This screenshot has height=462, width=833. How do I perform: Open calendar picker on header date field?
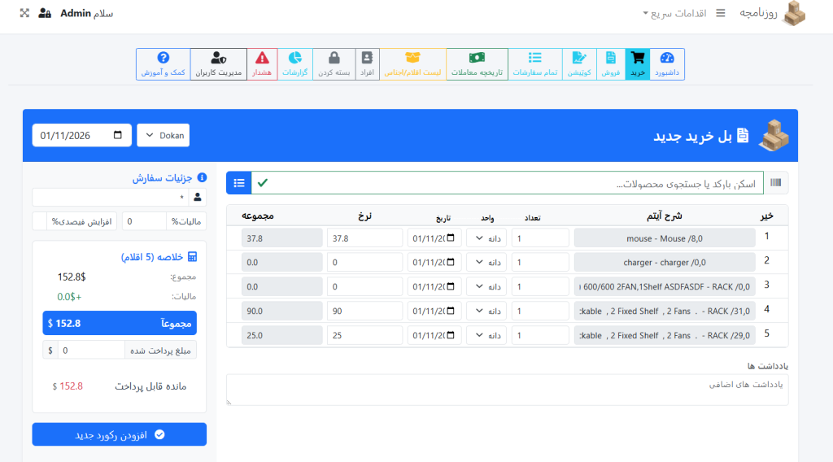click(118, 135)
